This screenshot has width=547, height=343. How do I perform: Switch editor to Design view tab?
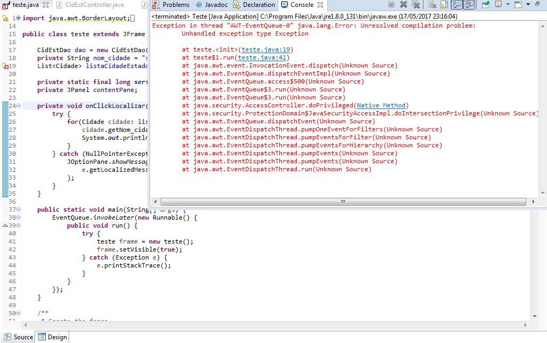click(52, 337)
